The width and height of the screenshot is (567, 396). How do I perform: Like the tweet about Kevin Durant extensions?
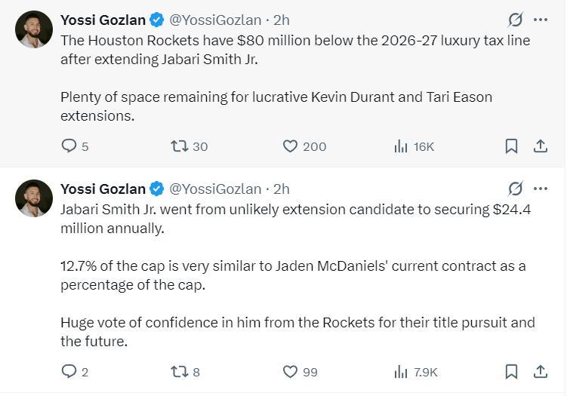pyautogui.click(x=291, y=146)
